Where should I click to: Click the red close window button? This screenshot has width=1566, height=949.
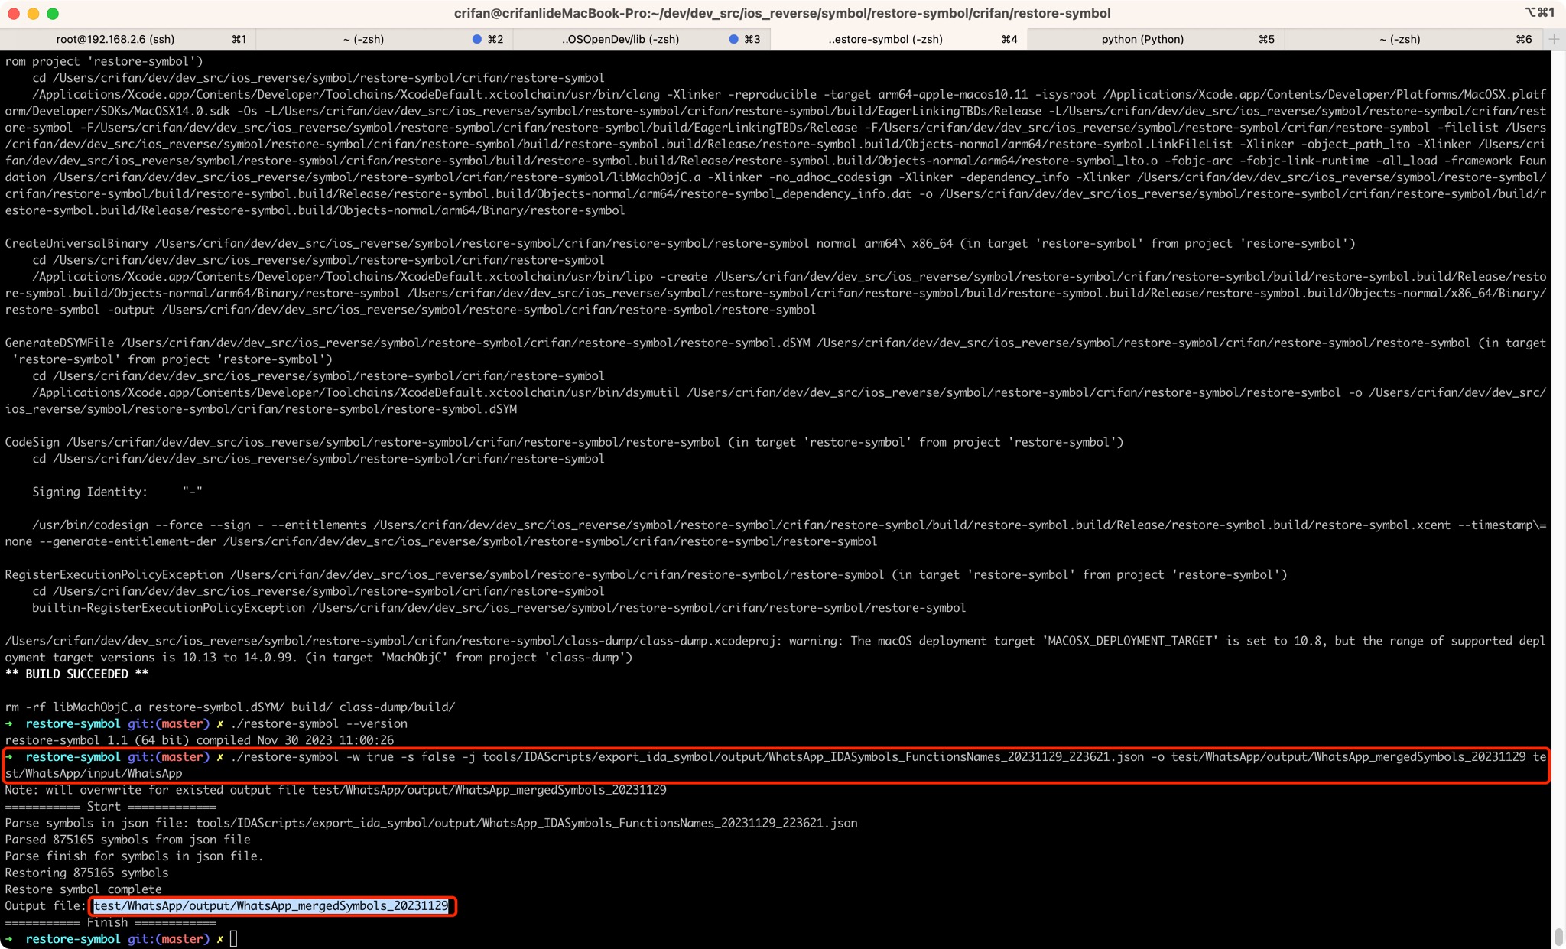14,13
